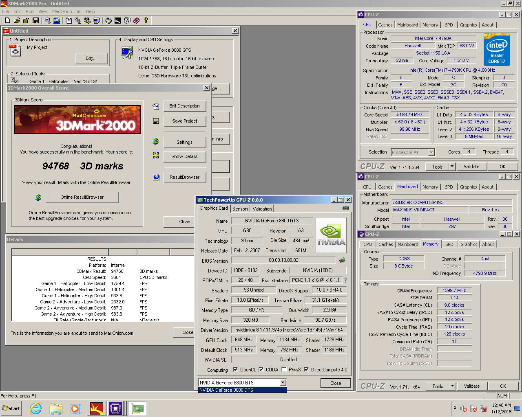Click Settings button in score dialog
The width and height of the screenshot is (522, 417).
[184, 142]
